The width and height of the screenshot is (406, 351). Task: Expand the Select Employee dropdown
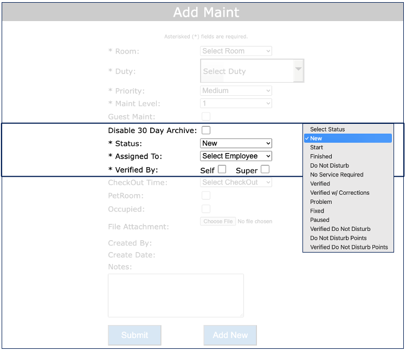236,156
